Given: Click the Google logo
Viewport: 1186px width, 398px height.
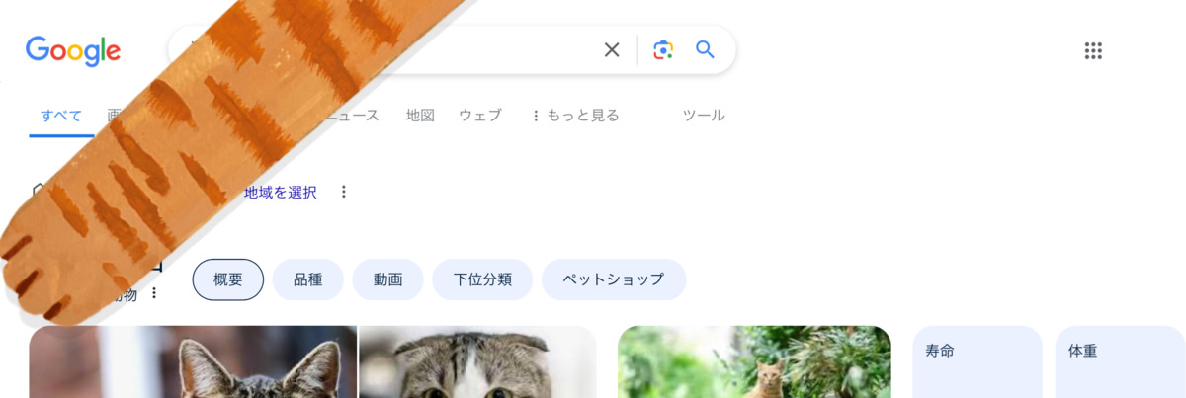Looking at the screenshot, I should 73,50.
